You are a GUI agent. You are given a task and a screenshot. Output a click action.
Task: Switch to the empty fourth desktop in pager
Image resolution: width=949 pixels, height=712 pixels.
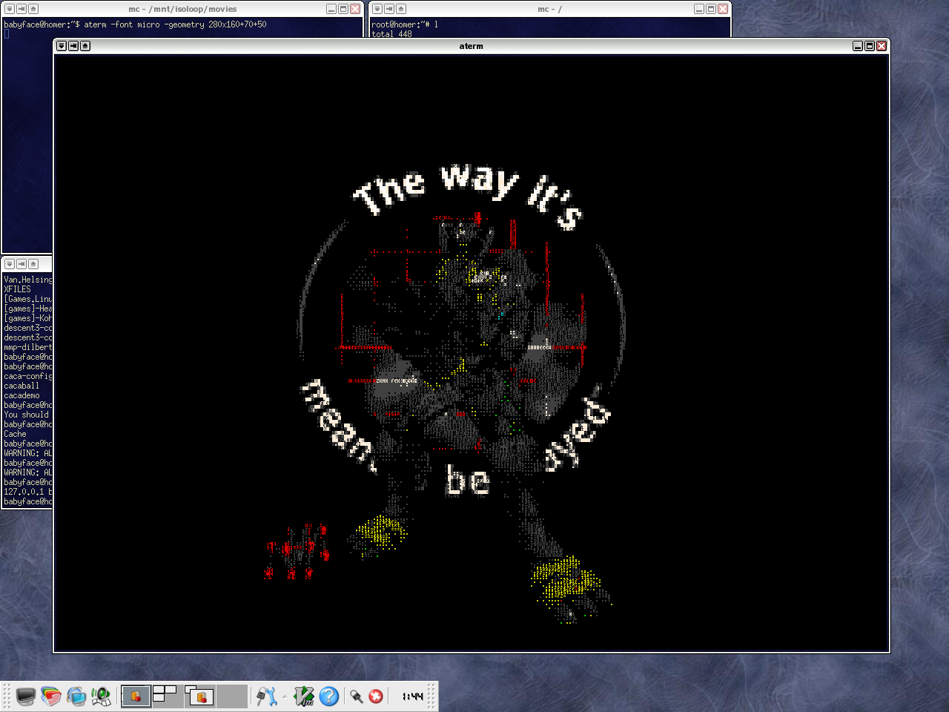click(231, 696)
